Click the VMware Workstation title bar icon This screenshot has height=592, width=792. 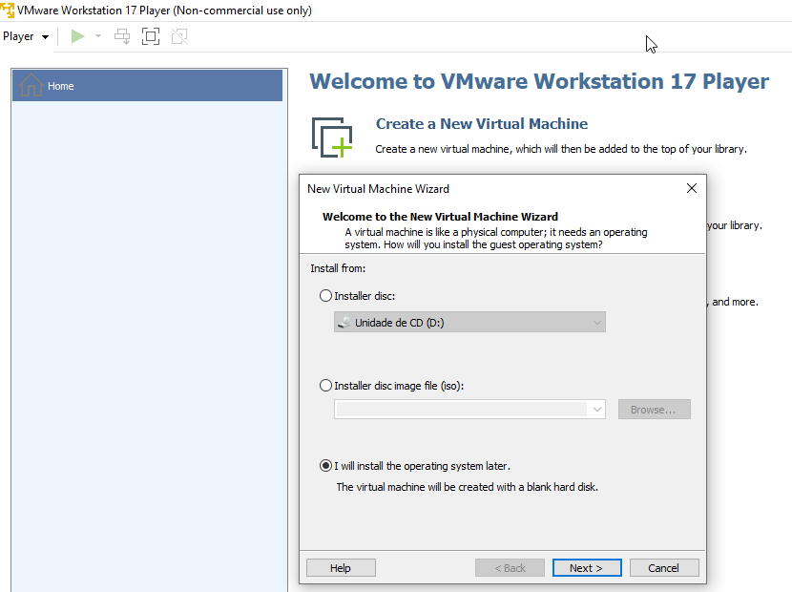point(7,10)
